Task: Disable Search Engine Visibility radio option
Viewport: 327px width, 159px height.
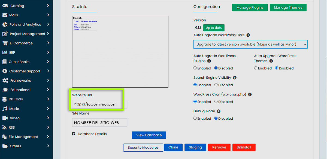Action: coord(216,85)
